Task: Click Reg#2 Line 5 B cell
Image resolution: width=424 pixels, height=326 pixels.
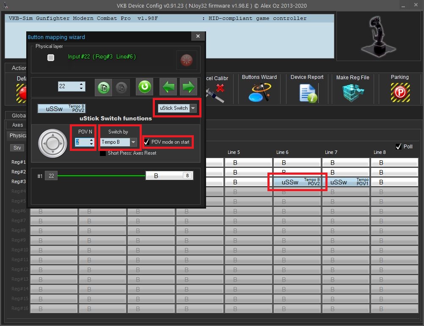Action: pos(248,173)
